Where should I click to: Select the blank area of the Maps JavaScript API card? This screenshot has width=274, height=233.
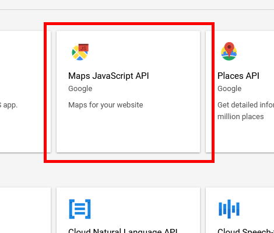[128, 133]
